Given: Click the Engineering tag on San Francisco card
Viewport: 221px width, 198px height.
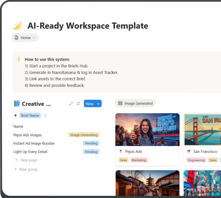Looking at the screenshot, I should [x=196, y=160].
